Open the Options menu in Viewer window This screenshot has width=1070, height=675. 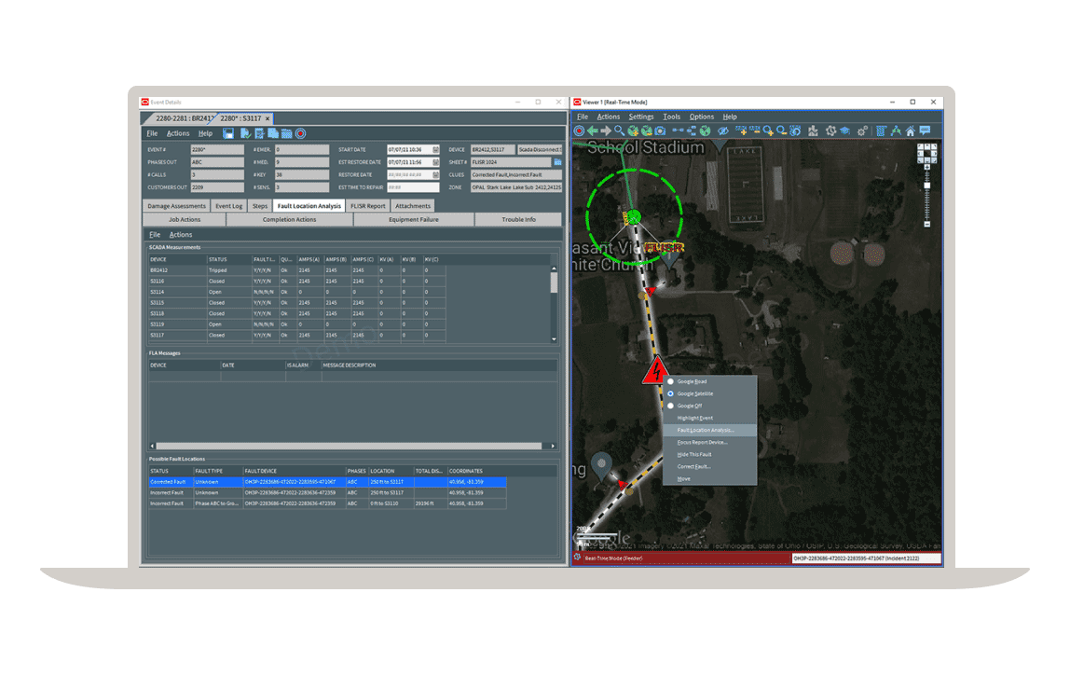[x=702, y=117]
